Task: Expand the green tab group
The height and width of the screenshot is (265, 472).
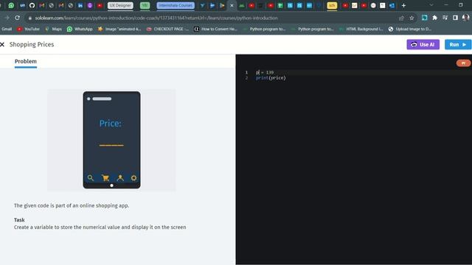Action: coord(145,5)
